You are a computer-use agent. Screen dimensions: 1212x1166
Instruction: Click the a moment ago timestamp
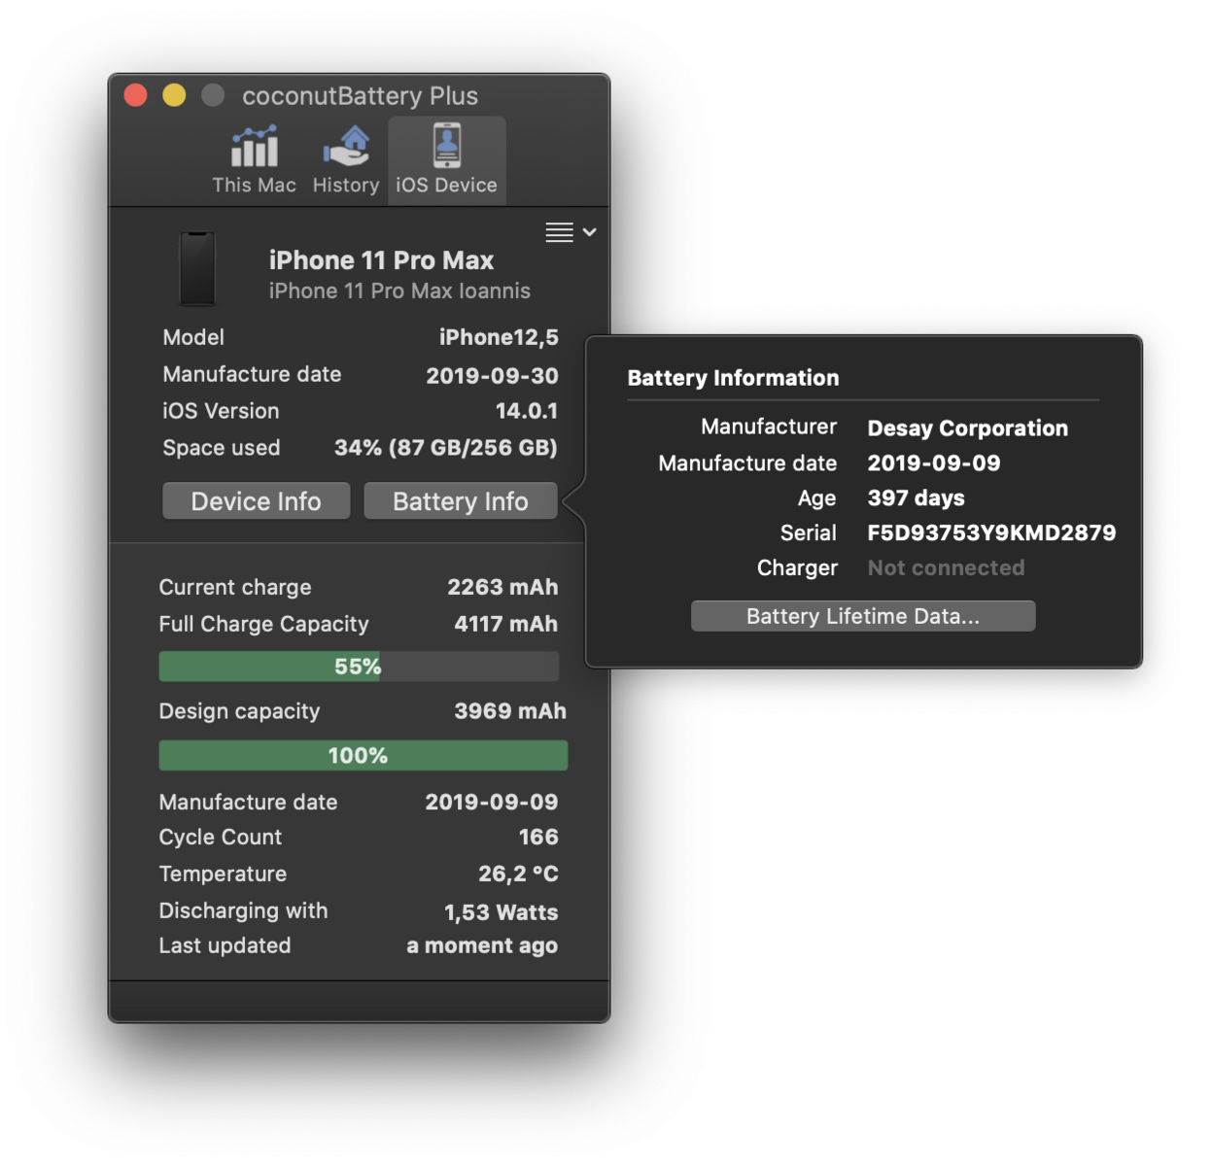pos(482,945)
